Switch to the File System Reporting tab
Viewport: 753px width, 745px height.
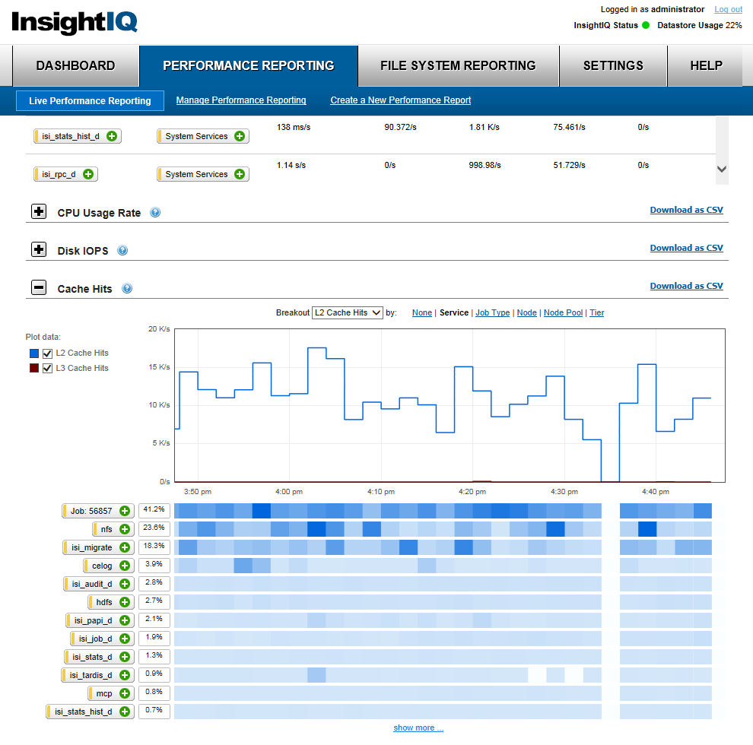pos(457,66)
